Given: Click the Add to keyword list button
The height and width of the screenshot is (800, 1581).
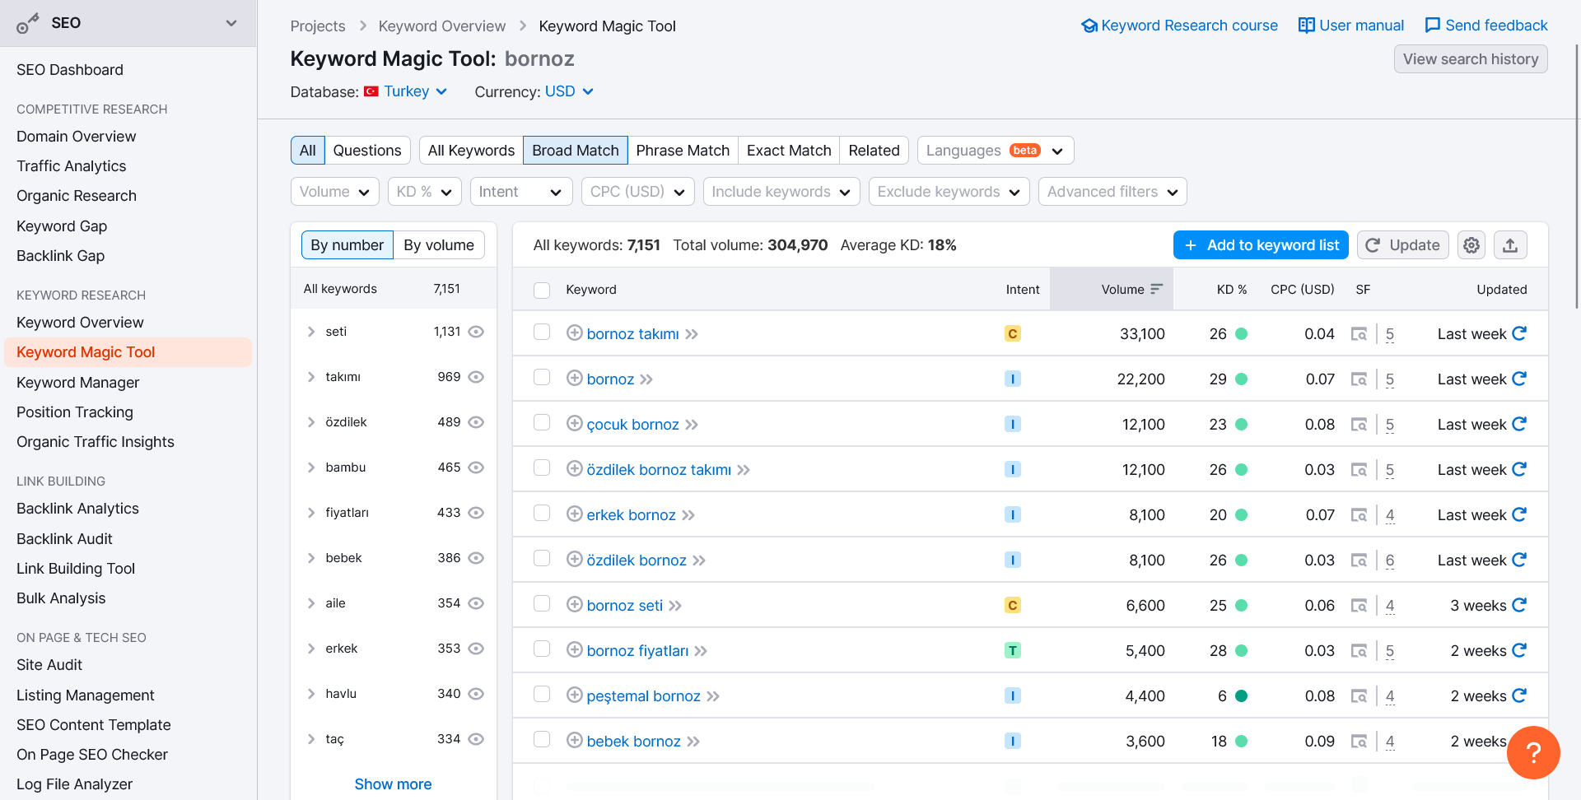Looking at the screenshot, I should point(1261,245).
